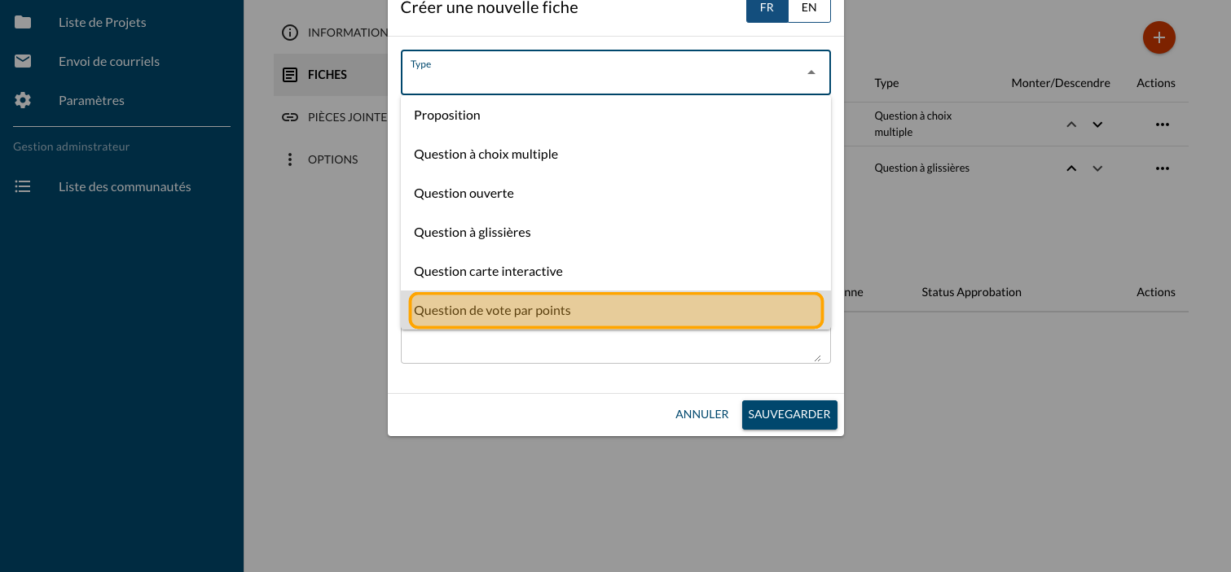Click the folder icon beside Liste de Projets
This screenshot has width=1231, height=572.
(23, 22)
